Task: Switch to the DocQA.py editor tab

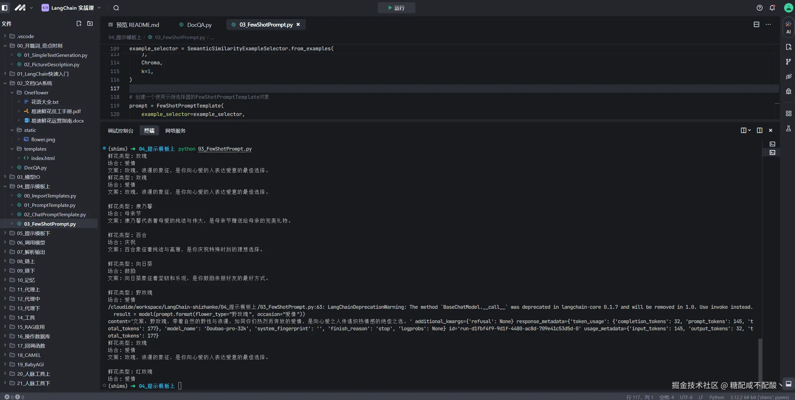Action: click(x=199, y=25)
